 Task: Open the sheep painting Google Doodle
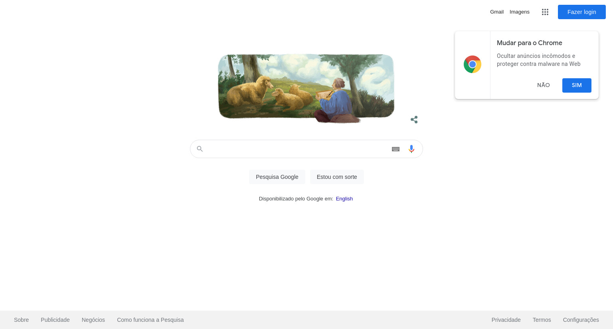[306, 88]
